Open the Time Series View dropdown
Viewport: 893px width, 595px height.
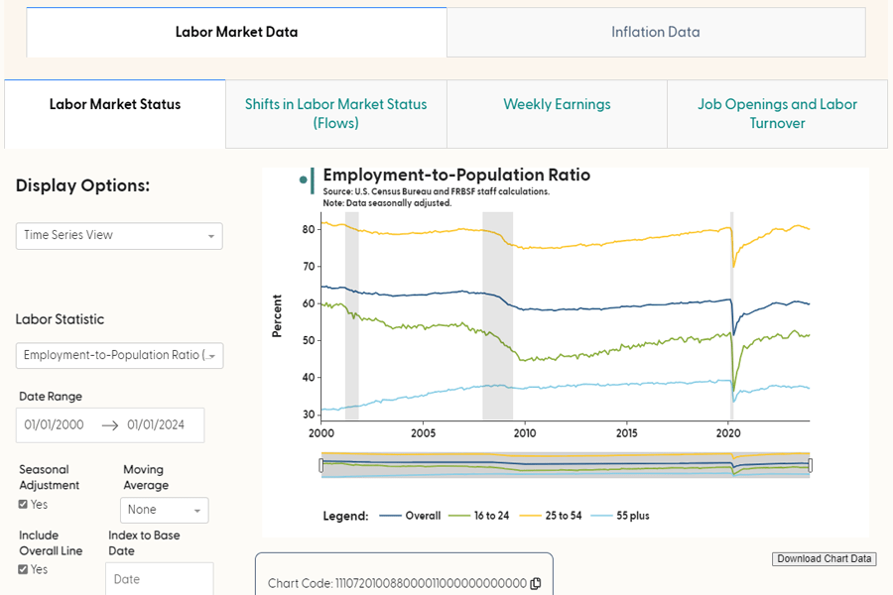118,236
